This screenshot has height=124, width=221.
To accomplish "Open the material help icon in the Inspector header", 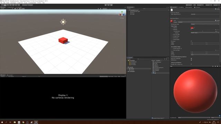I will pyautogui.click(x=215, y=20).
